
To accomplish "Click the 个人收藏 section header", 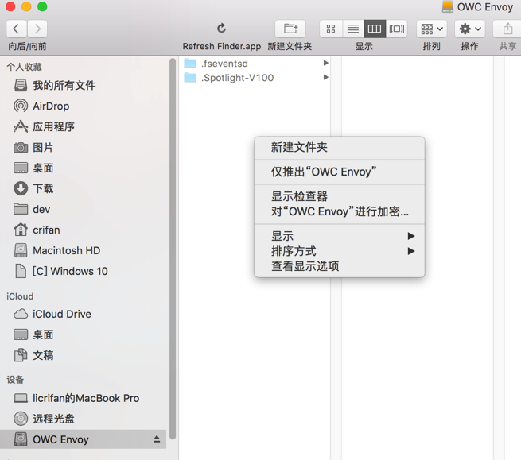I will [x=24, y=67].
